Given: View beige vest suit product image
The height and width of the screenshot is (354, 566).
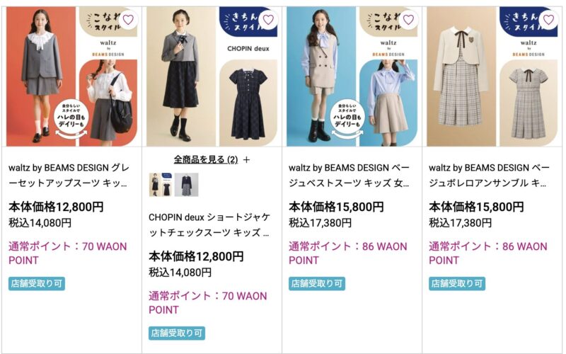Looking at the screenshot, I should pos(352,76).
